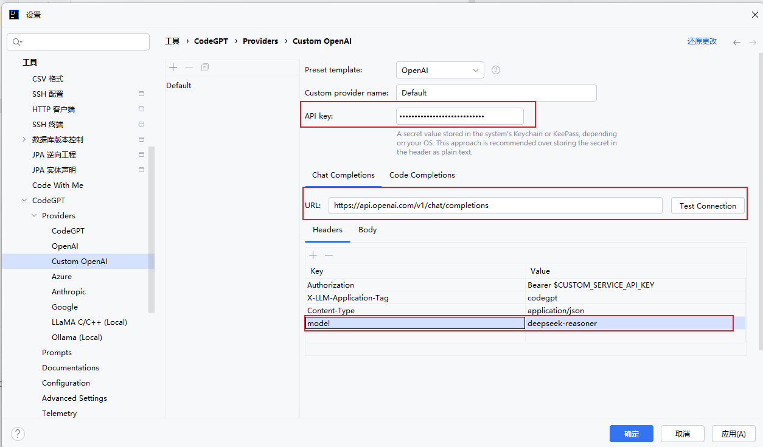Switch to the Code Completions tab
The width and height of the screenshot is (763, 447).
422,175
